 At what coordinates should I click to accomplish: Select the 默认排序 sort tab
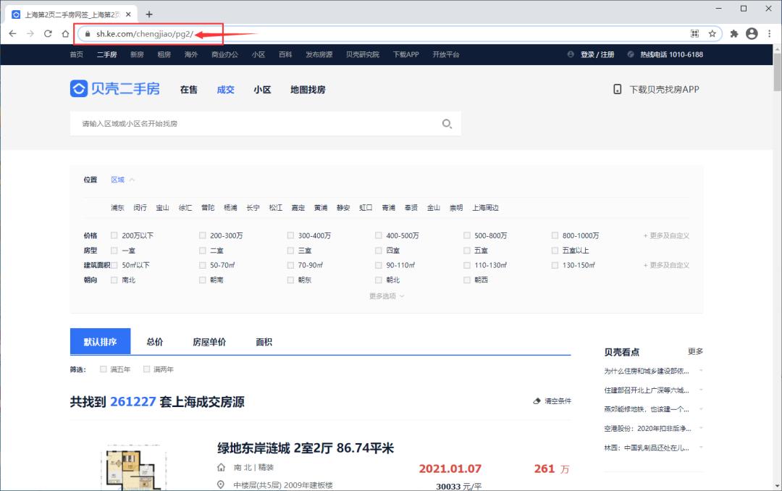[x=100, y=341]
